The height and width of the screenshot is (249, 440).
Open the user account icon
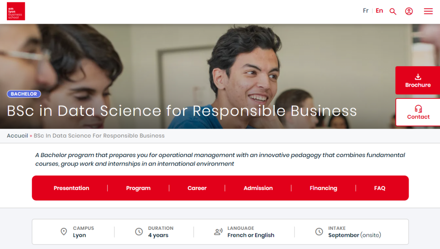click(409, 11)
